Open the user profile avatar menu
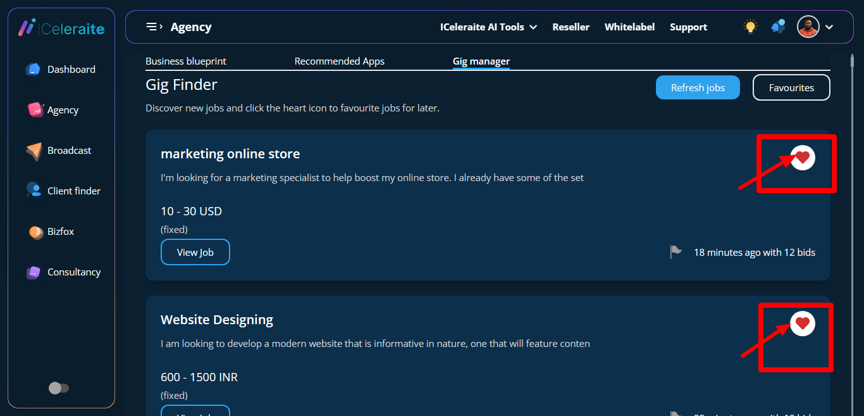The image size is (864, 416). (x=808, y=27)
